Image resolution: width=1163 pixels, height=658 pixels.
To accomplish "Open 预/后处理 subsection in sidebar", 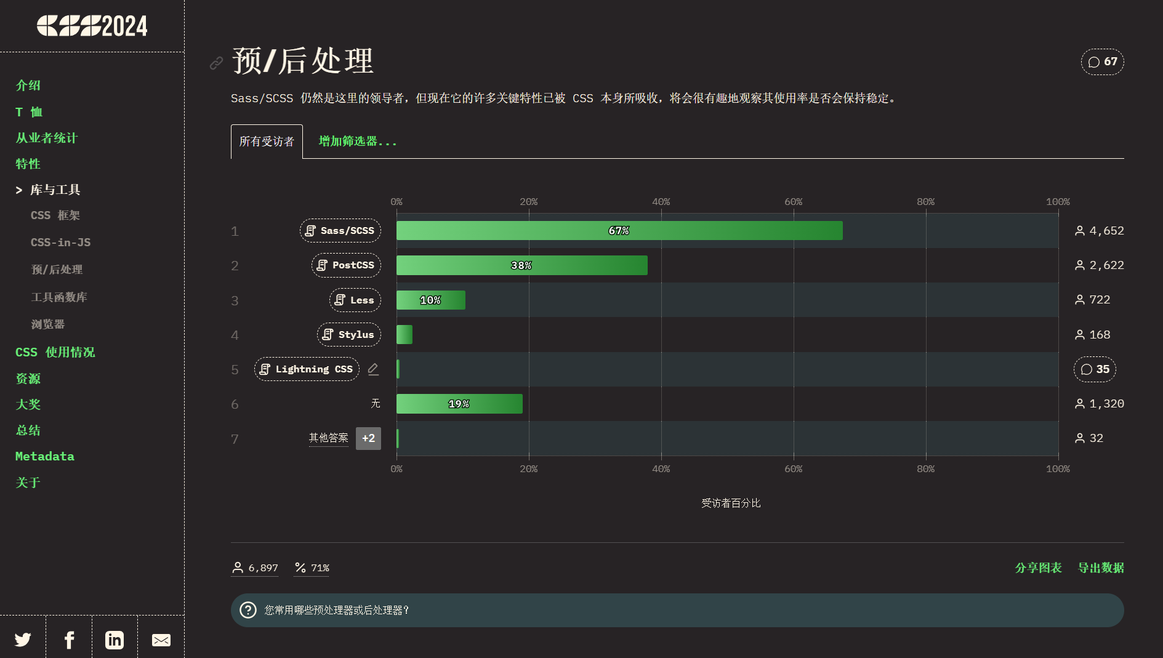I will point(57,270).
